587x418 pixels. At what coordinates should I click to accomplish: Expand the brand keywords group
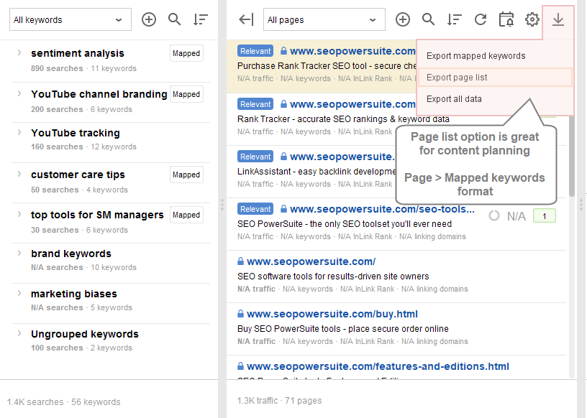(19, 254)
